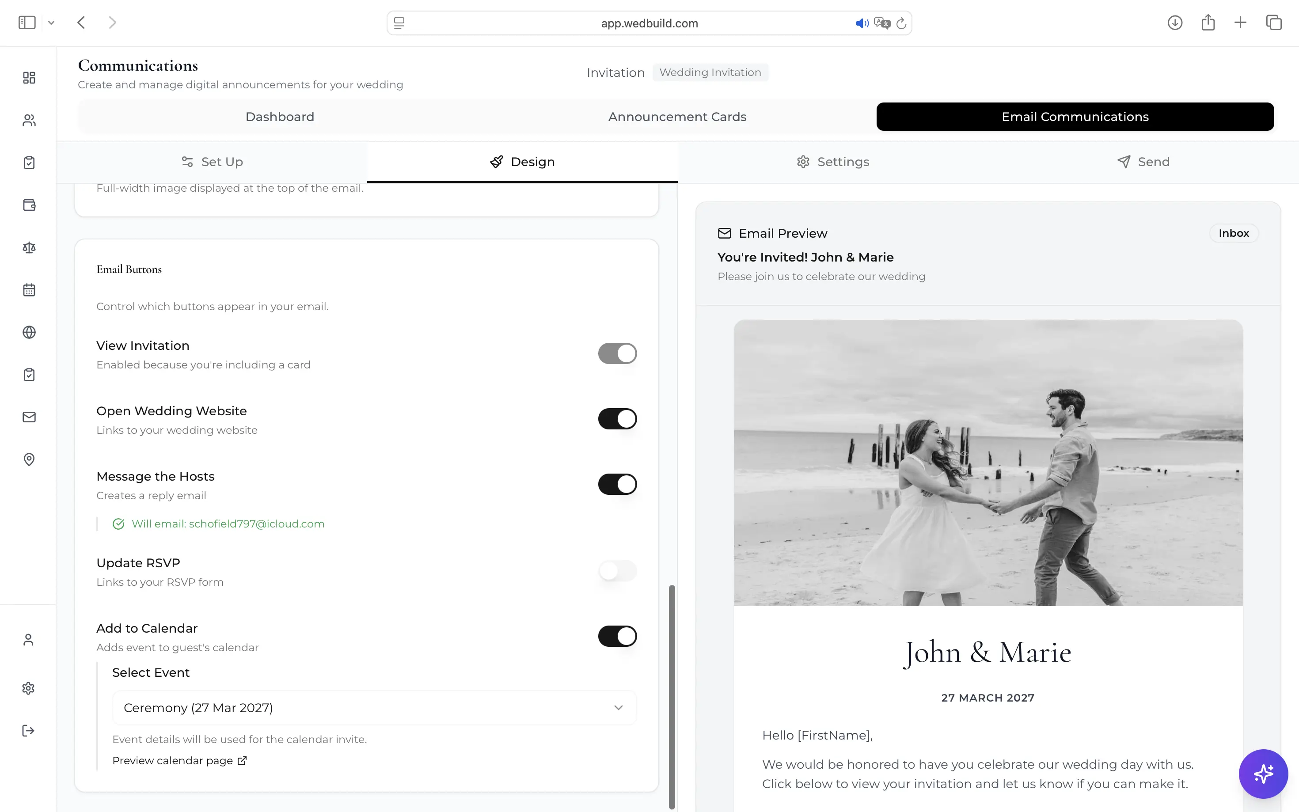Open the mail envelope icon in sidebar
Image resolution: width=1299 pixels, height=812 pixels.
click(x=29, y=417)
